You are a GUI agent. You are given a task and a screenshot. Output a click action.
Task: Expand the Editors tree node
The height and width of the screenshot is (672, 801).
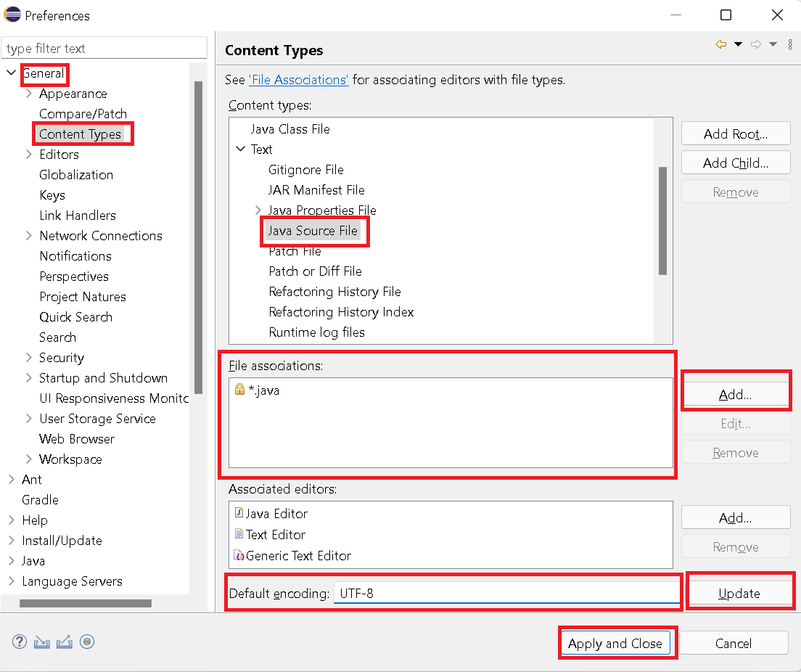pos(28,155)
